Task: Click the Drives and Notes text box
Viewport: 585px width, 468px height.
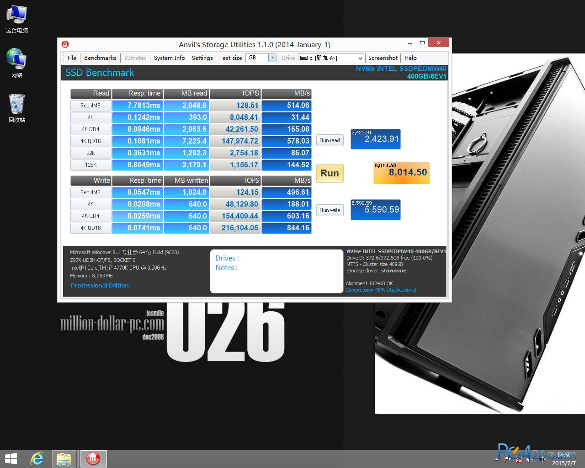Action: [x=277, y=271]
